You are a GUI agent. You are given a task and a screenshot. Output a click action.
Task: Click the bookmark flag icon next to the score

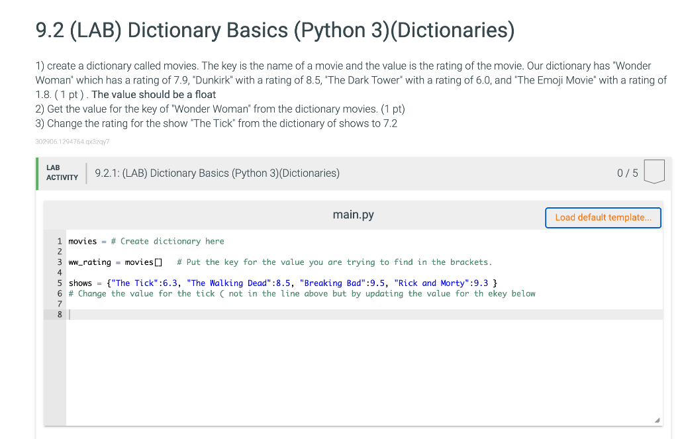click(654, 171)
